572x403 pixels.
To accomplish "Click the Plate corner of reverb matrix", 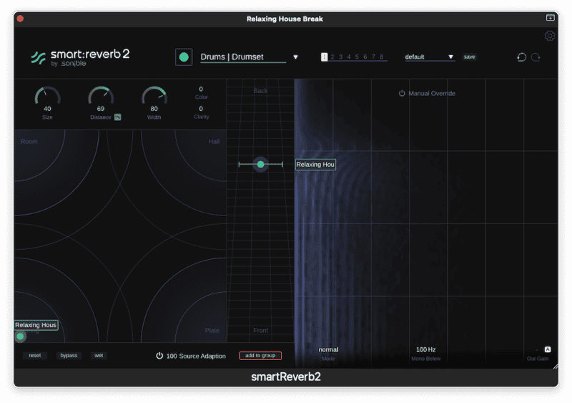I will [x=212, y=330].
